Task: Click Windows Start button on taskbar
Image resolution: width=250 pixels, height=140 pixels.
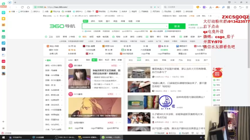Action: point(3,137)
